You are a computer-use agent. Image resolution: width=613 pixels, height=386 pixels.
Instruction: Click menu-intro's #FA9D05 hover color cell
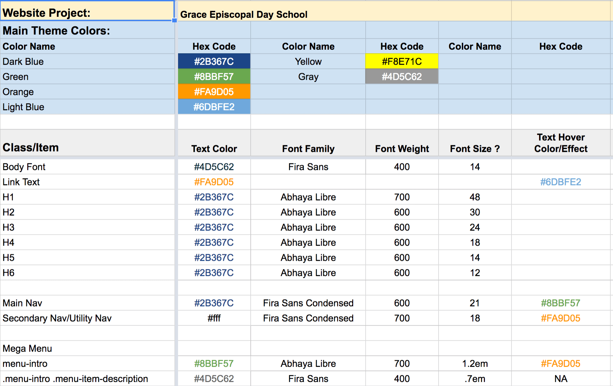[x=561, y=363]
